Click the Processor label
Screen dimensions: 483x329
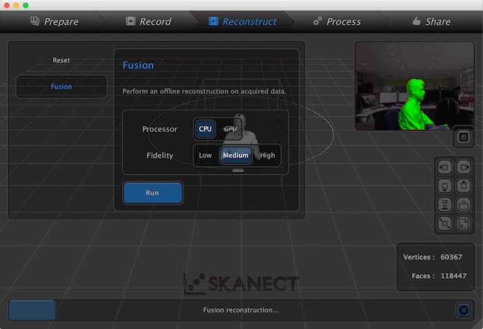[x=160, y=129]
